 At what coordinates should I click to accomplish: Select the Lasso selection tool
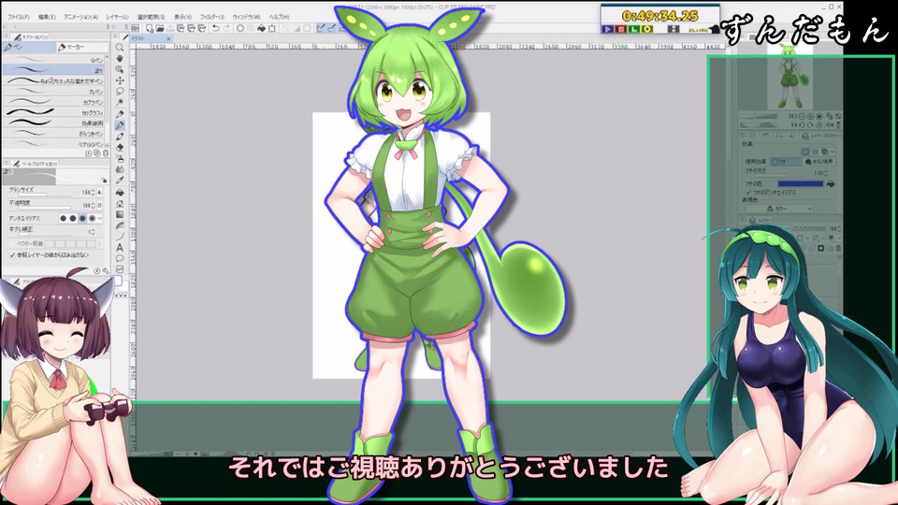(120, 92)
